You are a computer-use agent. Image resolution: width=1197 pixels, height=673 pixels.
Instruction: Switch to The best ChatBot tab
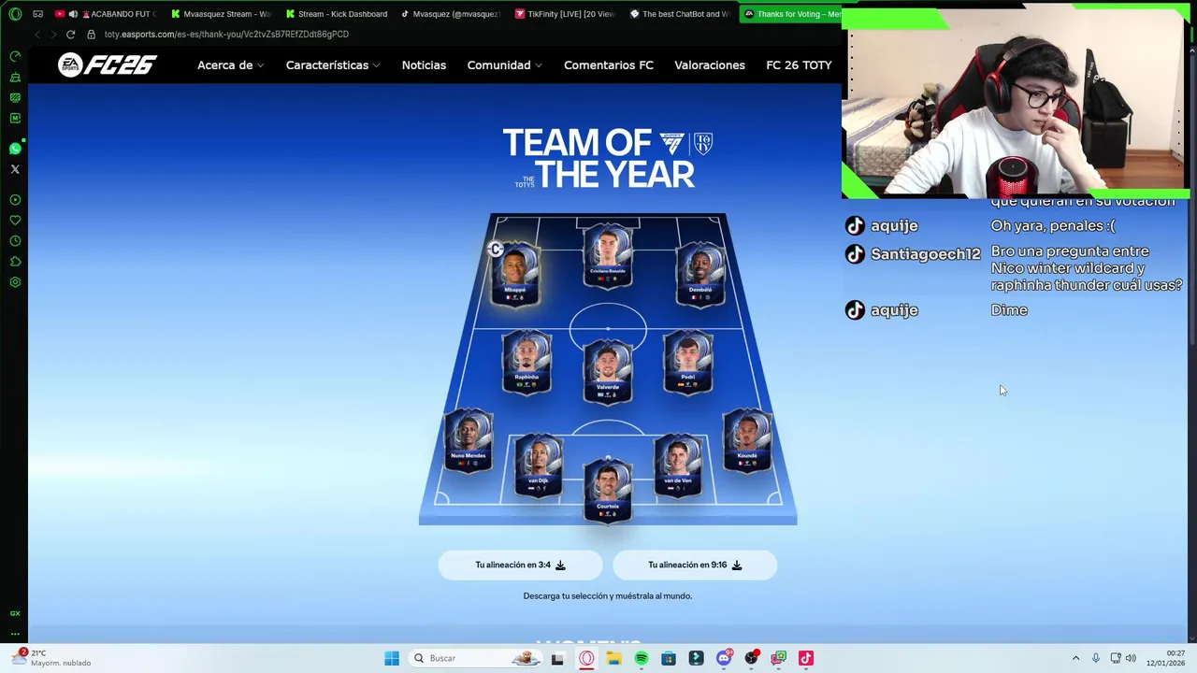click(680, 14)
